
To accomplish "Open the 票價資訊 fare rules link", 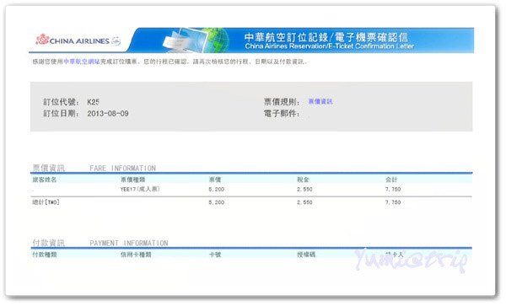I will tap(320, 101).
